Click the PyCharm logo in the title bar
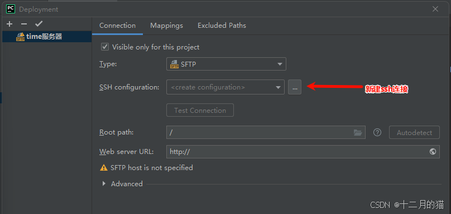Screen dimensions: 451x214 (x=11, y=9)
